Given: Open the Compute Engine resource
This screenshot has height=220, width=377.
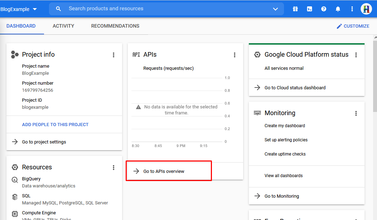Looking at the screenshot, I should click(x=39, y=213).
